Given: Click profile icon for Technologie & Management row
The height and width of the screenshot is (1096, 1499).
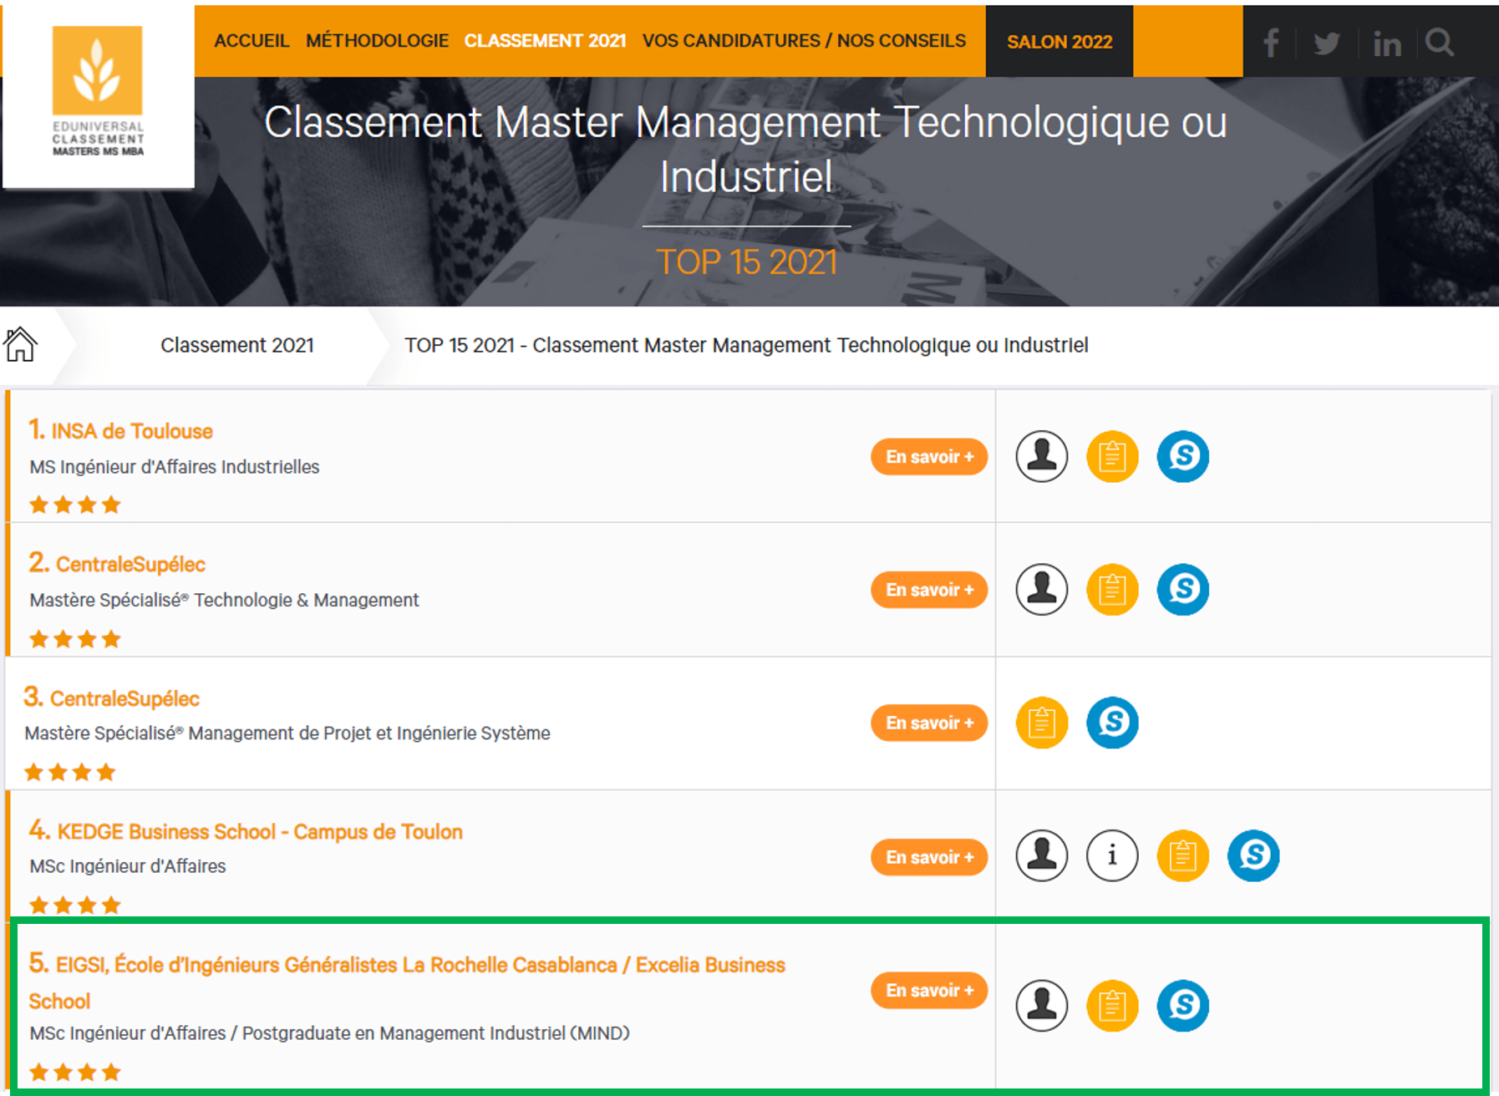Looking at the screenshot, I should click(x=1041, y=590).
